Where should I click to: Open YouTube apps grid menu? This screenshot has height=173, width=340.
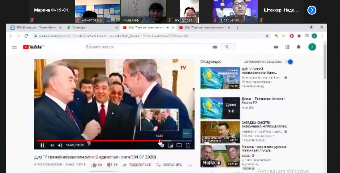(x=287, y=47)
